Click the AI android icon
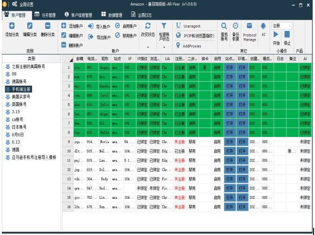Viewport: 315px width, 235px height. 263,26
